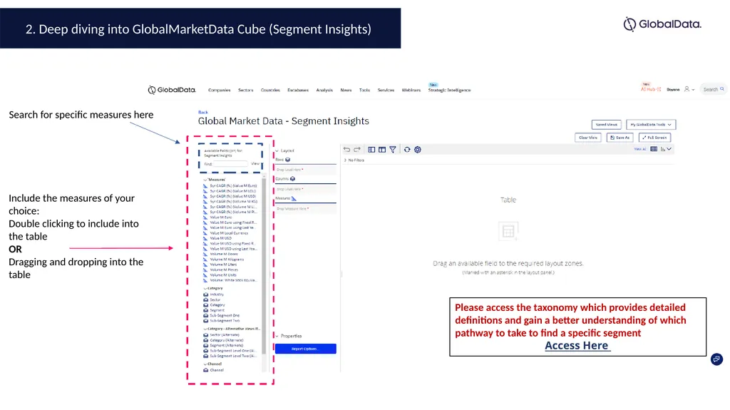Select the Volume M Pieces measure
This screenshot has height=410, width=730.
tap(224, 270)
